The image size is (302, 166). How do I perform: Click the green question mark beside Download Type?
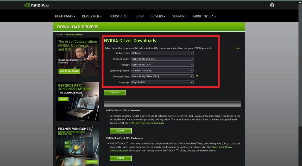coord(197,76)
